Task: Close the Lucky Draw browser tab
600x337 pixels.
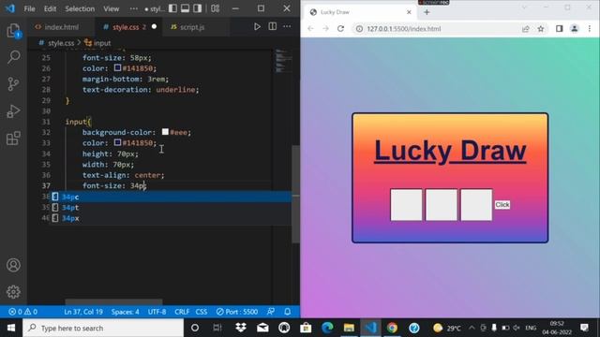Action: [409, 12]
